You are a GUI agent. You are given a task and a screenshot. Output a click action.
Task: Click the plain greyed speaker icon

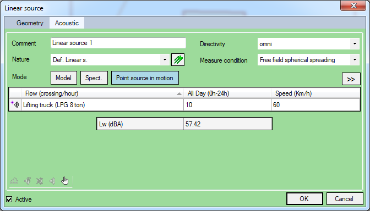click(x=52, y=181)
